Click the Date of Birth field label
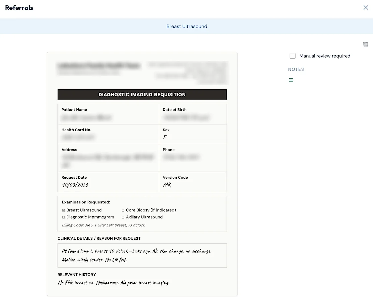 pos(175,110)
